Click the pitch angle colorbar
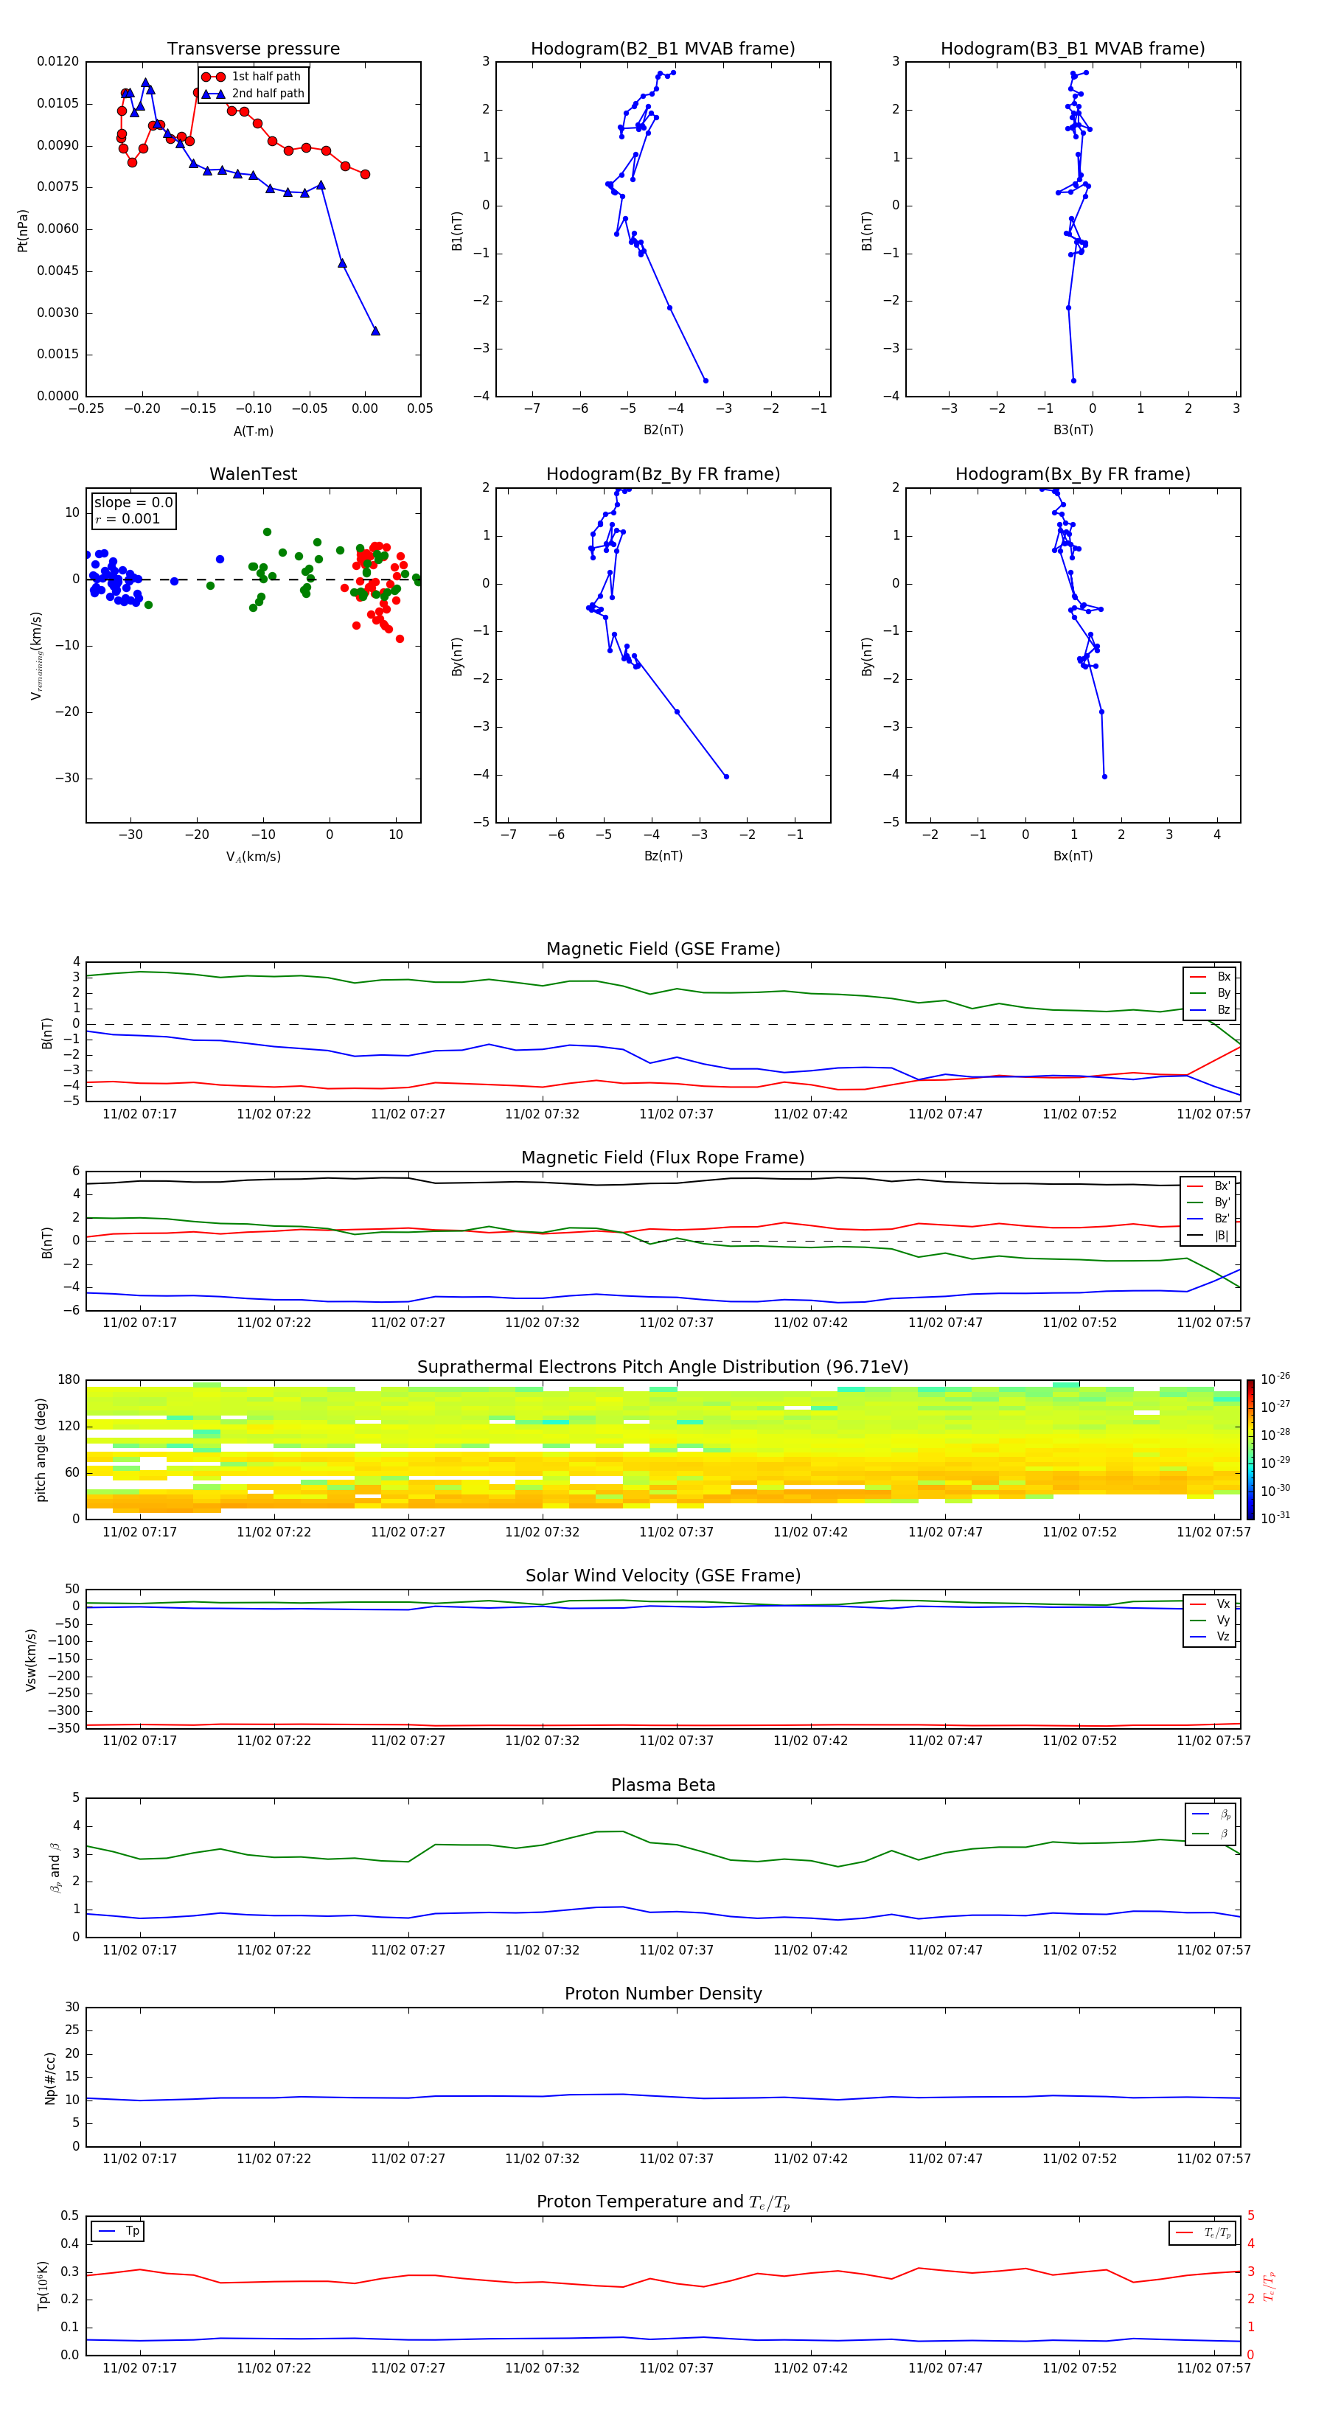Screen dimensions: 1327x2433 pyautogui.click(x=1250, y=1449)
